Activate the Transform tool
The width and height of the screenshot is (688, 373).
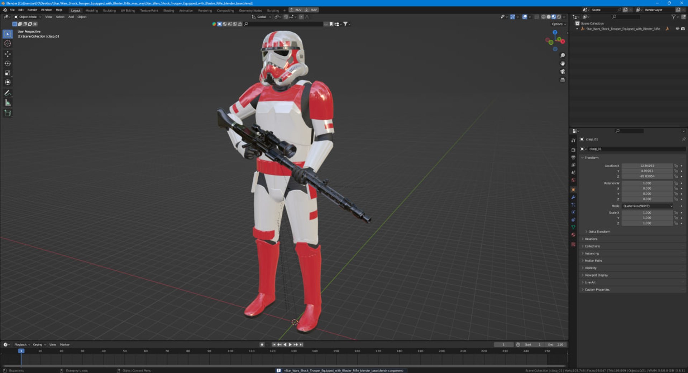point(8,82)
